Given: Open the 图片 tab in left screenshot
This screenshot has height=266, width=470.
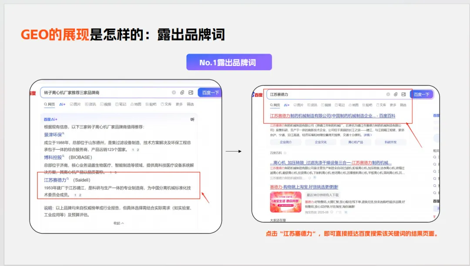Looking at the screenshot, I should click(76, 104).
